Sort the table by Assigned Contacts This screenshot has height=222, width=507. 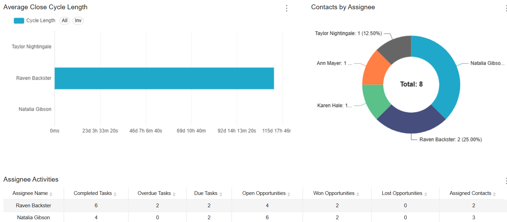(x=495, y=193)
